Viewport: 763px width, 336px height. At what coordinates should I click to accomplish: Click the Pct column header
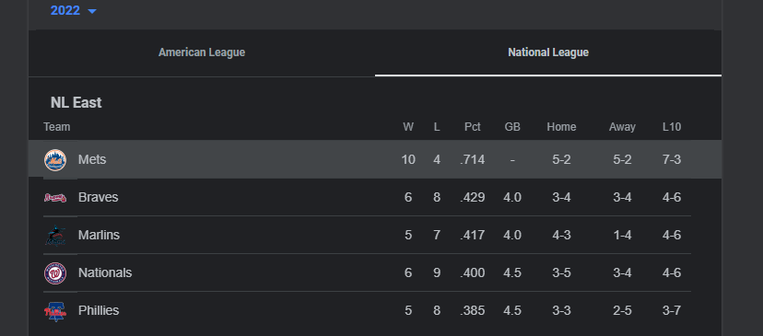point(472,127)
